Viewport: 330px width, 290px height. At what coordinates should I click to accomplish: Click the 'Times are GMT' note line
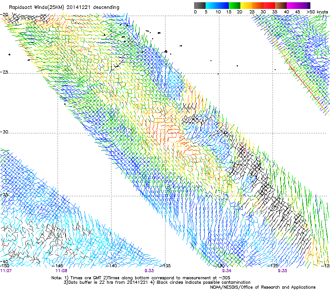coord(141,278)
